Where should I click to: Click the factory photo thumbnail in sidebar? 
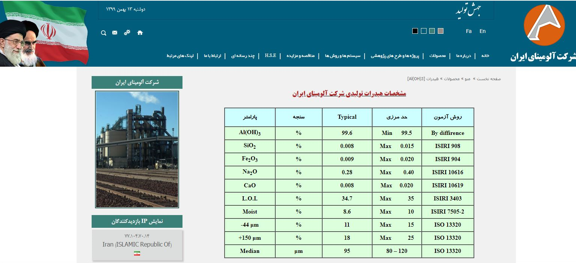[137, 149]
